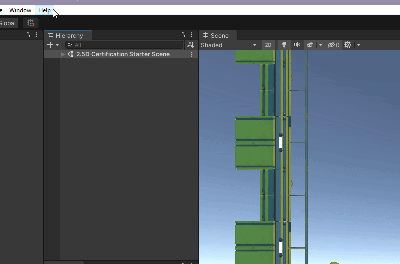
Task: Toggle grid snapping icon in toolbar
Action: coord(31,23)
